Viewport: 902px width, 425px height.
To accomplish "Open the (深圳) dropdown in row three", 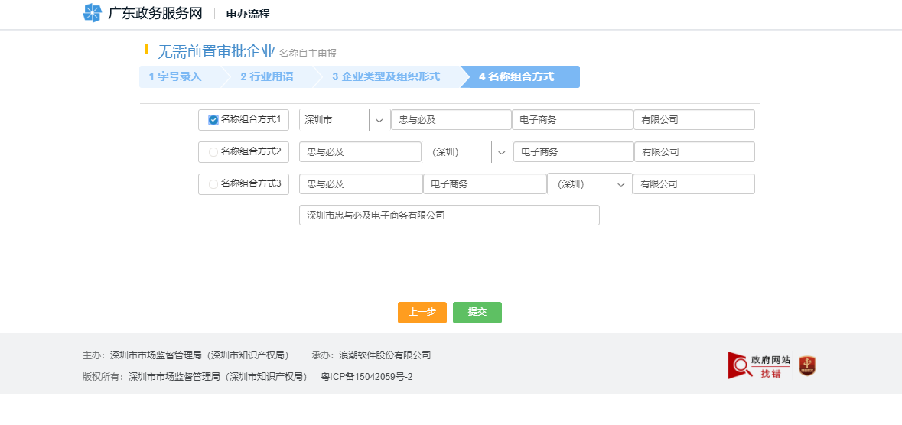I will tap(620, 184).
